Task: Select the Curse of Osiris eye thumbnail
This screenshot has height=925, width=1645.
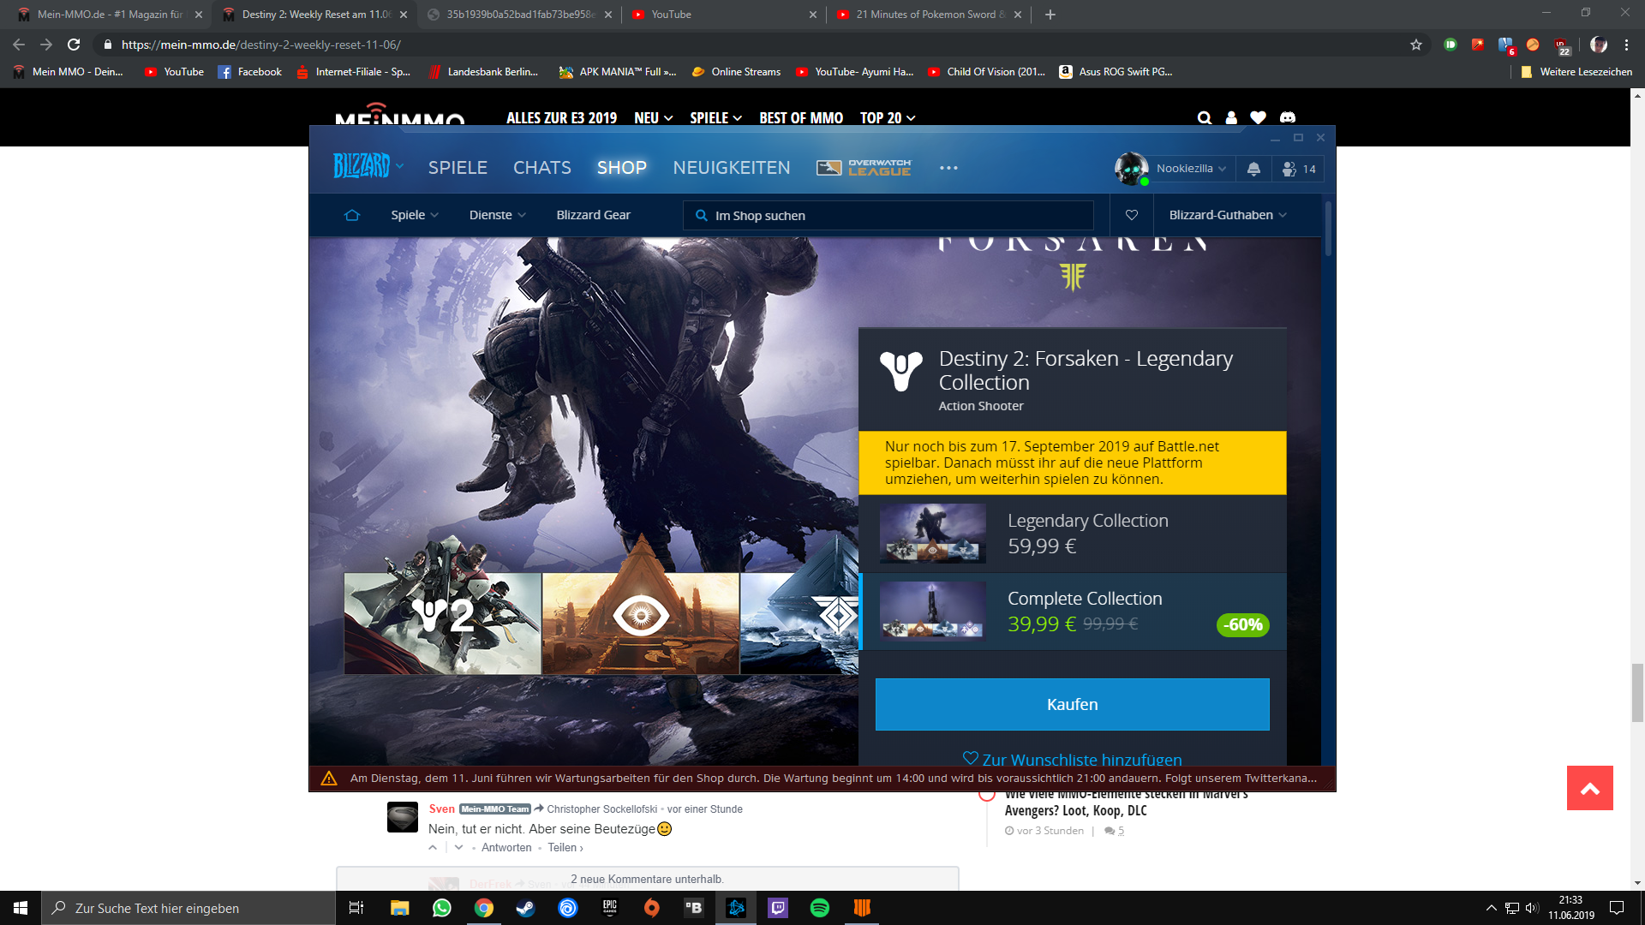Action: tap(641, 624)
